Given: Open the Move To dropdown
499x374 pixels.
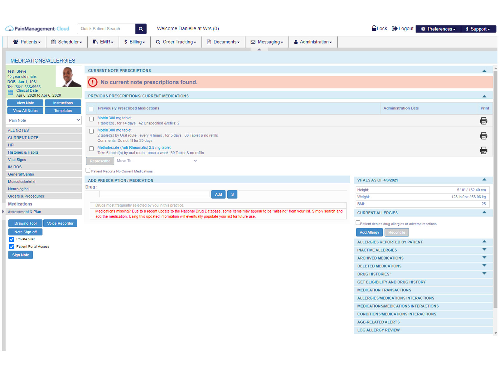Looking at the screenshot, I should (157, 161).
